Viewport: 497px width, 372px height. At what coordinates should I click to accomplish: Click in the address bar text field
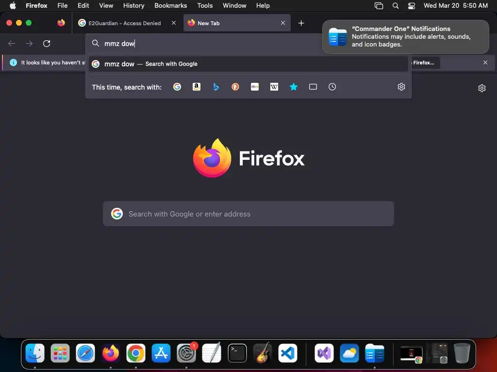tap(209, 43)
